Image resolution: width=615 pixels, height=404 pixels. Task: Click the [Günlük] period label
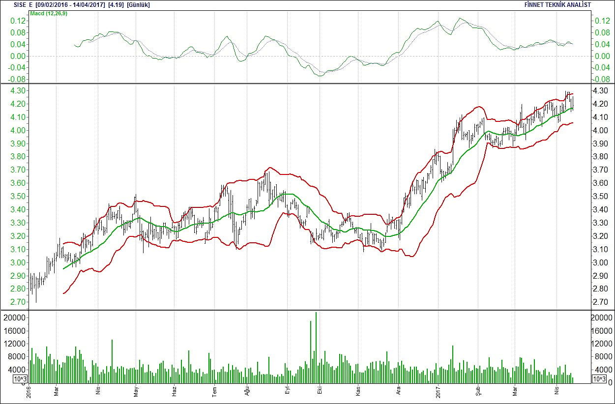coord(138,5)
